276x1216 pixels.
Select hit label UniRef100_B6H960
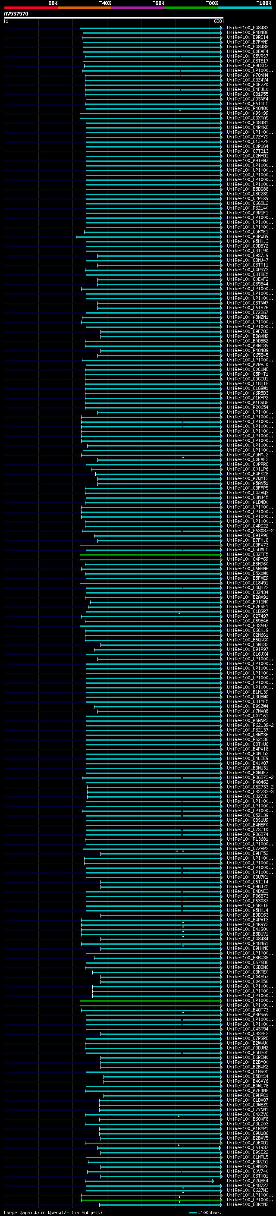coord(248,564)
